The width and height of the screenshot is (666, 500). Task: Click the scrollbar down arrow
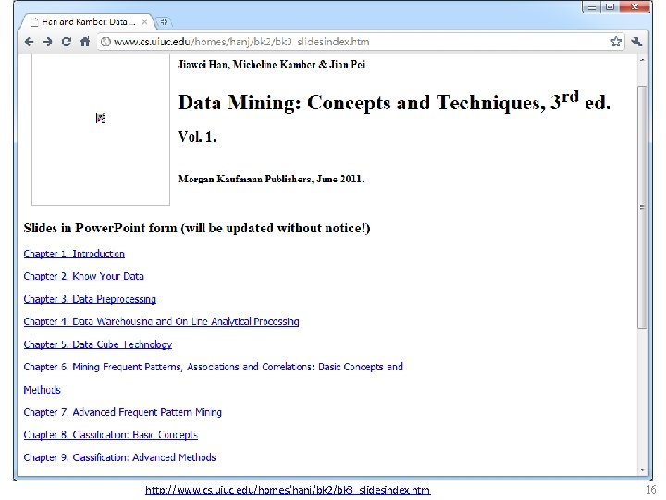click(643, 470)
